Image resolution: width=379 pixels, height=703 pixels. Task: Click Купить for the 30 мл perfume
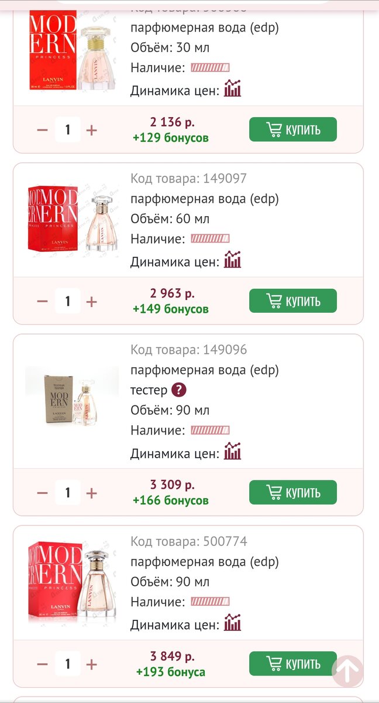(292, 129)
